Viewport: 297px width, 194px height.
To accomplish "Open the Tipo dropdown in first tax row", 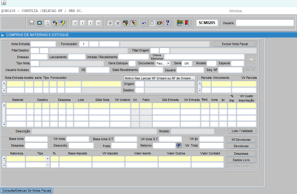I will pos(47,159).
